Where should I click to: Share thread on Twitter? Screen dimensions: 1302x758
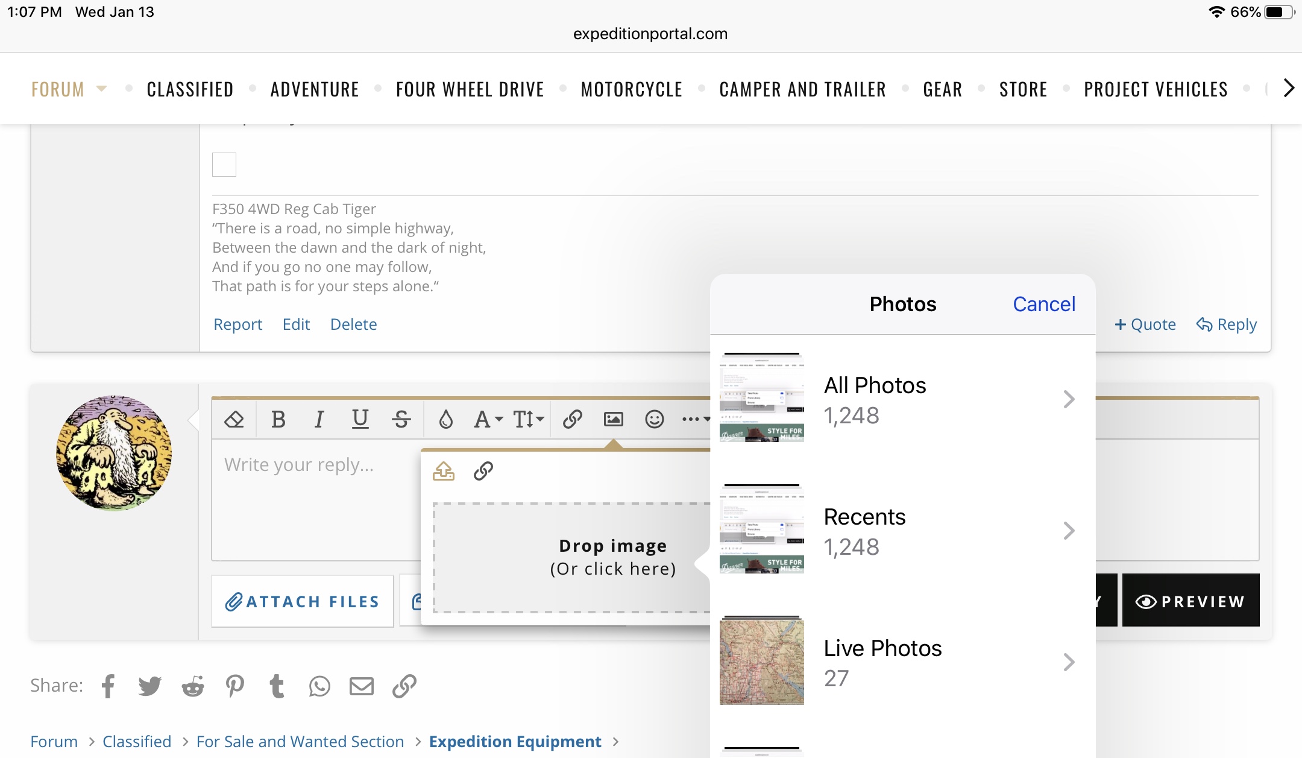tap(149, 686)
